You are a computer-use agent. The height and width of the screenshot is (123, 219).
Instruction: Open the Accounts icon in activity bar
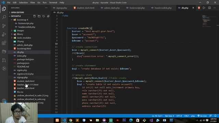(x=4, y=101)
